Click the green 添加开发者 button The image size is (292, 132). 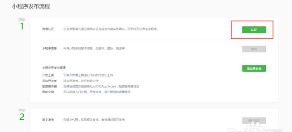click(254, 68)
